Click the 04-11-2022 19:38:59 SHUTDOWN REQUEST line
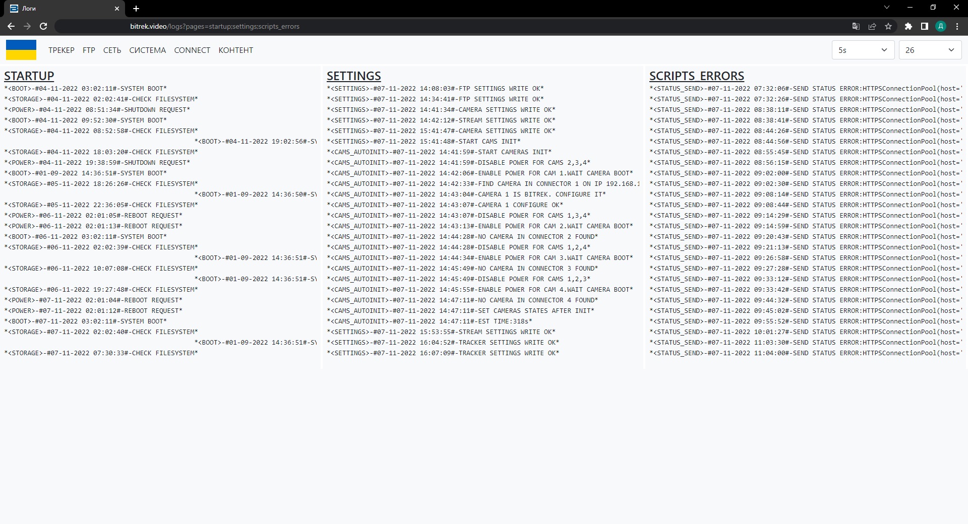Screen dimensions: 968x524 [x=97, y=163]
